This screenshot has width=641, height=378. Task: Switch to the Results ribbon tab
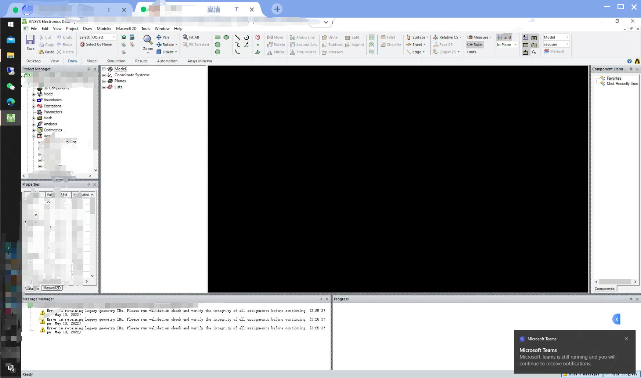coord(141,61)
